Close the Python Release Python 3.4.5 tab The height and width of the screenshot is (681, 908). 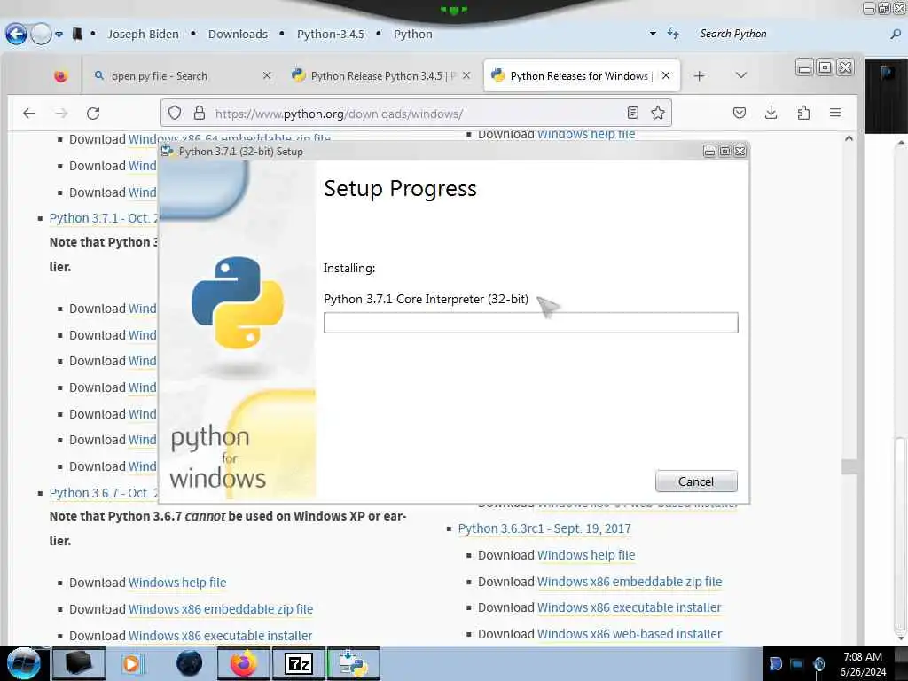466,76
